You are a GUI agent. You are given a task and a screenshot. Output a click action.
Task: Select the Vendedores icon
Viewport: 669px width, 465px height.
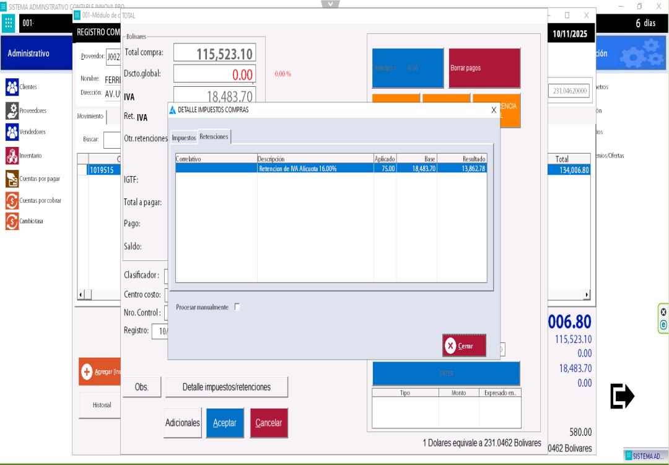tap(12, 132)
